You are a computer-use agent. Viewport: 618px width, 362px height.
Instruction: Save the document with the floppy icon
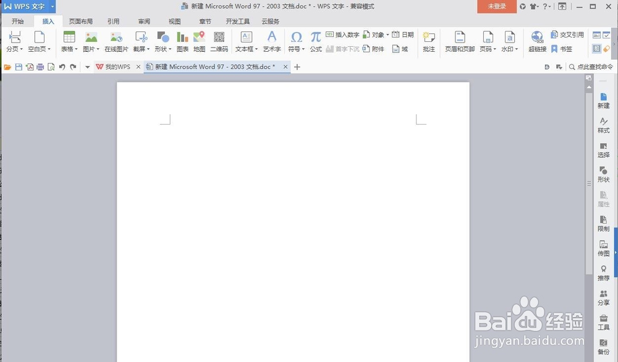19,67
